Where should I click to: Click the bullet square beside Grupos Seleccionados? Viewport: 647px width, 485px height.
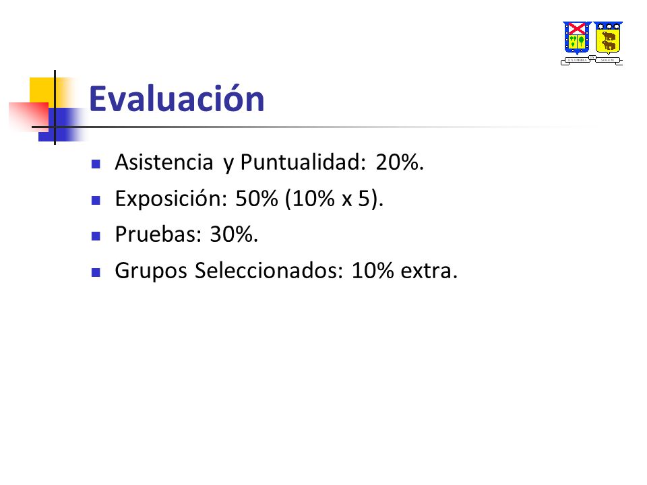click(96, 273)
